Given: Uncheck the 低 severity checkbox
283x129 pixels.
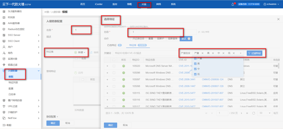Looking at the screenshot, I should coord(195,74).
